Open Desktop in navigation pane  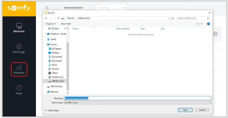pos(54,53)
